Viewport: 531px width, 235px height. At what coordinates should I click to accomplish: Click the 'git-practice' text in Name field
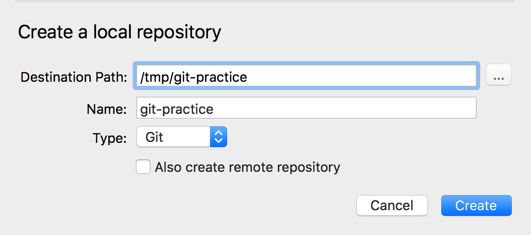click(177, 109)
